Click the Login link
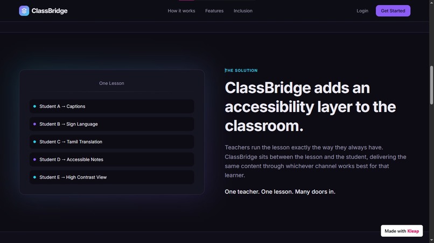The width and height of the screenshot is (434, 243). 362,11
